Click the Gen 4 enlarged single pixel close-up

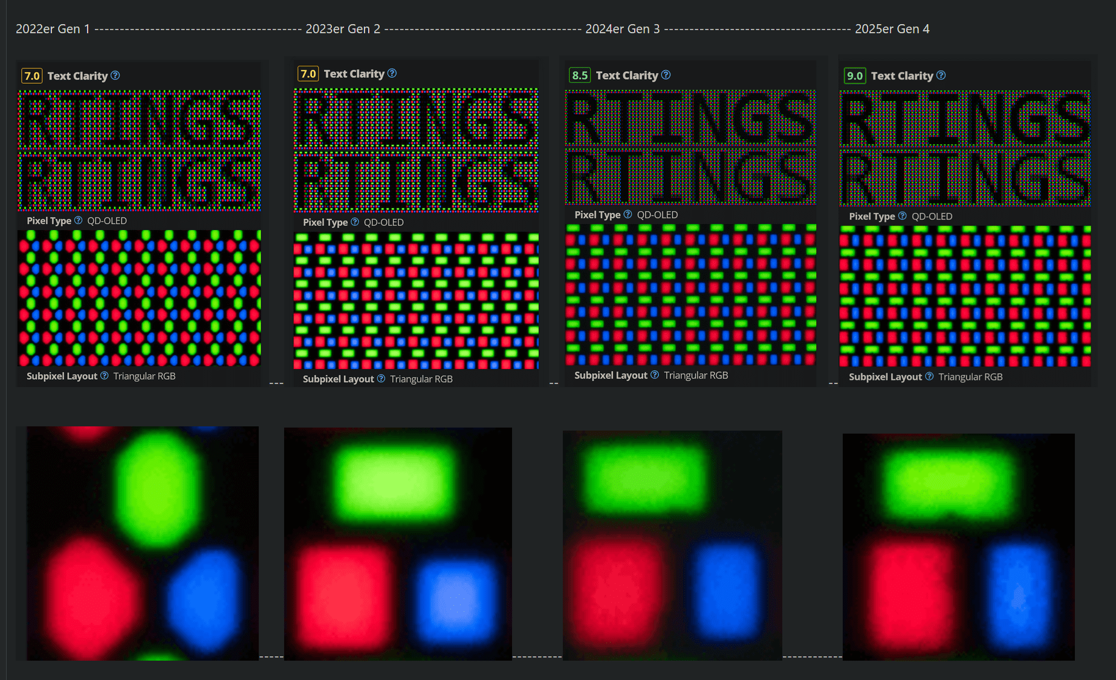pos(959,547)
